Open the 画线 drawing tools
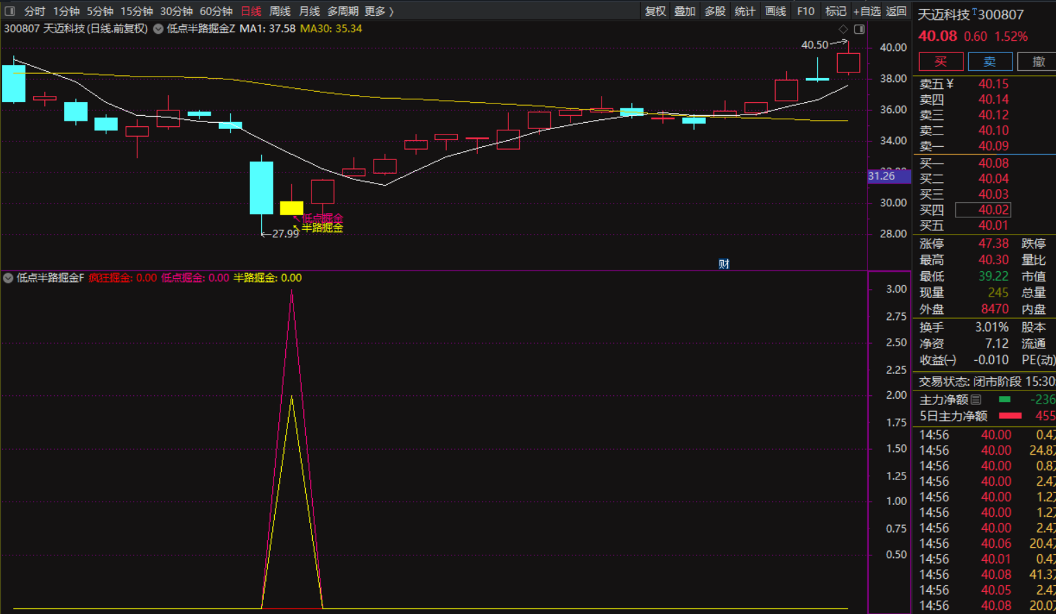Viewport: 1056px width, 614px height. tap(776, 11)
